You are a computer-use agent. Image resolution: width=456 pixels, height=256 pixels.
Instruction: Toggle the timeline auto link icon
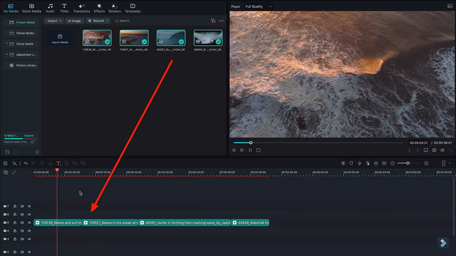(x=13, y=172)
